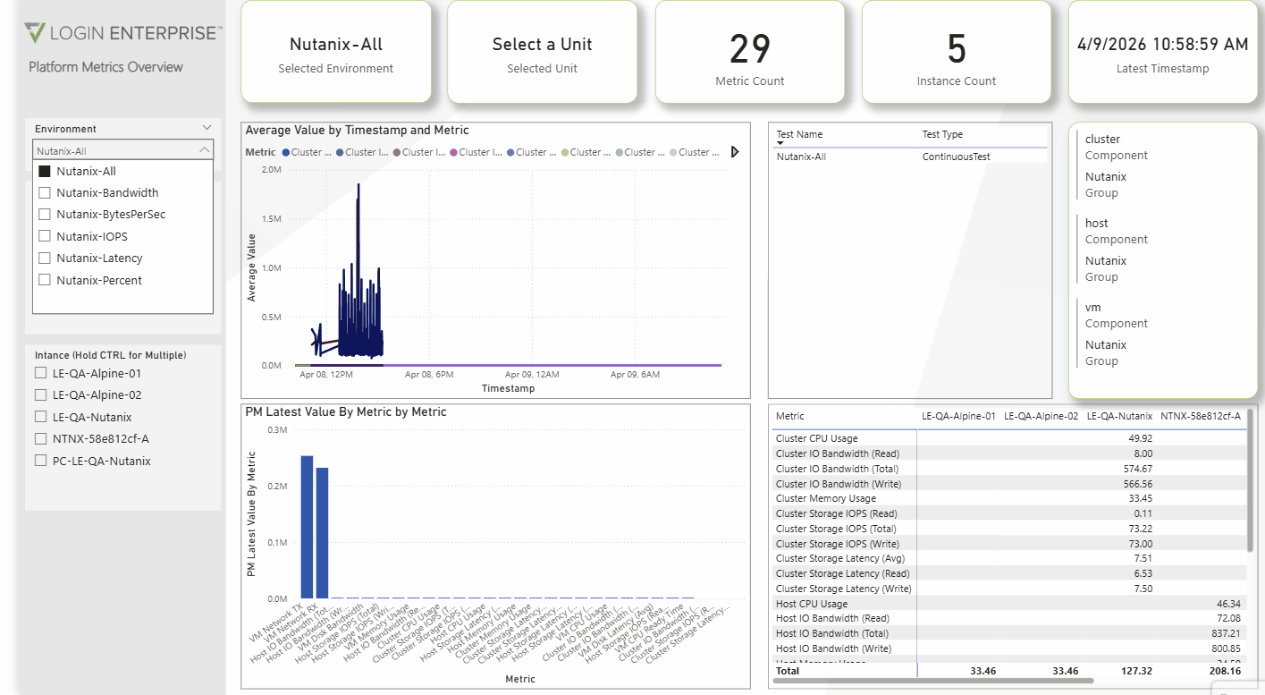
Task: Select instance LE-QA-Nutanix
Action: (40, 417)
